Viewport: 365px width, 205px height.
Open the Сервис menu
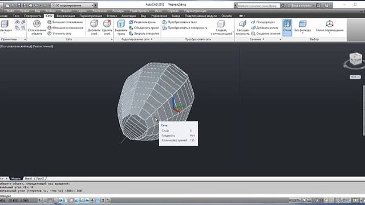tap(82, 11)
